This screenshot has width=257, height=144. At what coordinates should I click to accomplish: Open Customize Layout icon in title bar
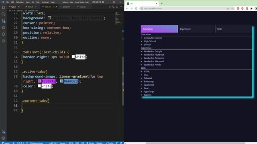point(103,2)
